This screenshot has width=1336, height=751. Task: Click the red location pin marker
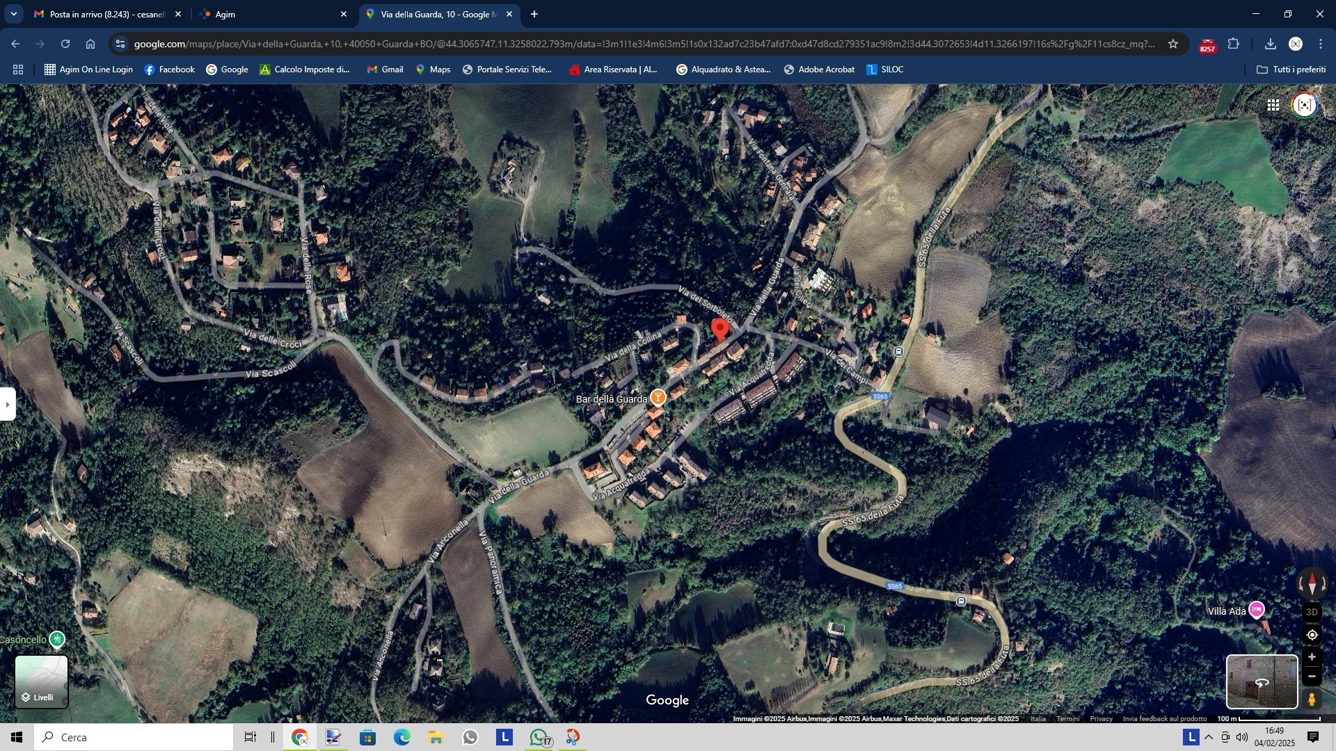[719, 329]
